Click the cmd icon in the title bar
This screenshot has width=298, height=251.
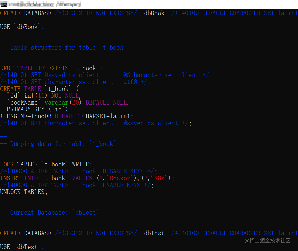[x=3, y=4]
